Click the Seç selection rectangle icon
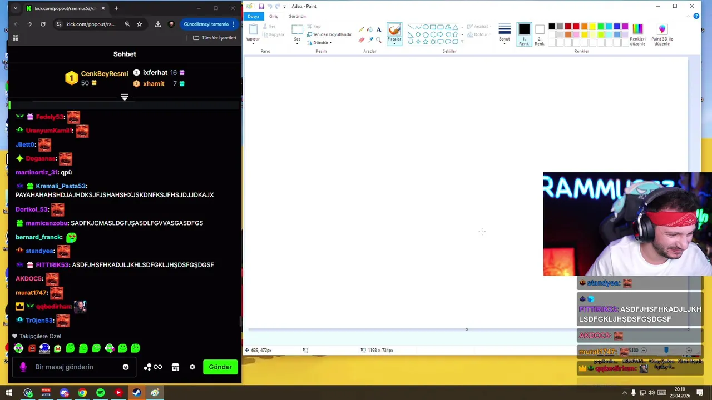Viewport: 712px width, 400px height. pos(297,29)
